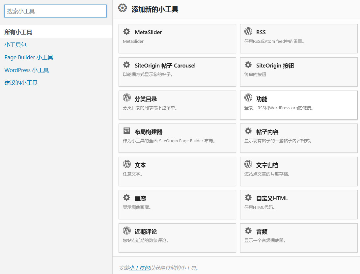Image resolution: width=360 pixels, height=274 pixels.
Task: Click the 功能 WordPress logo icon
Action: pos(248,98)
